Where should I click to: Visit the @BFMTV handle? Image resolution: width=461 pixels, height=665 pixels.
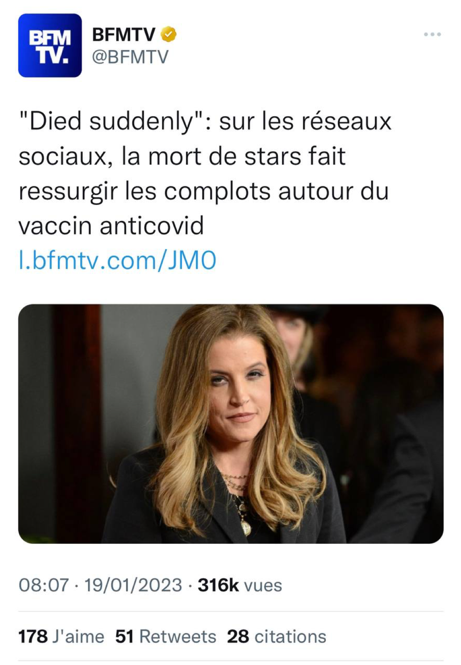[x=130, y=57]
